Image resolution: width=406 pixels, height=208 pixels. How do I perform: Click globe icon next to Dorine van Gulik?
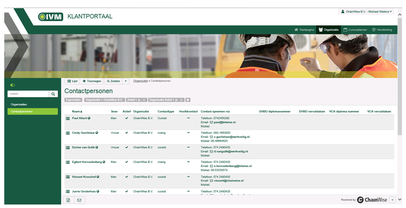(x=97, y=147)
